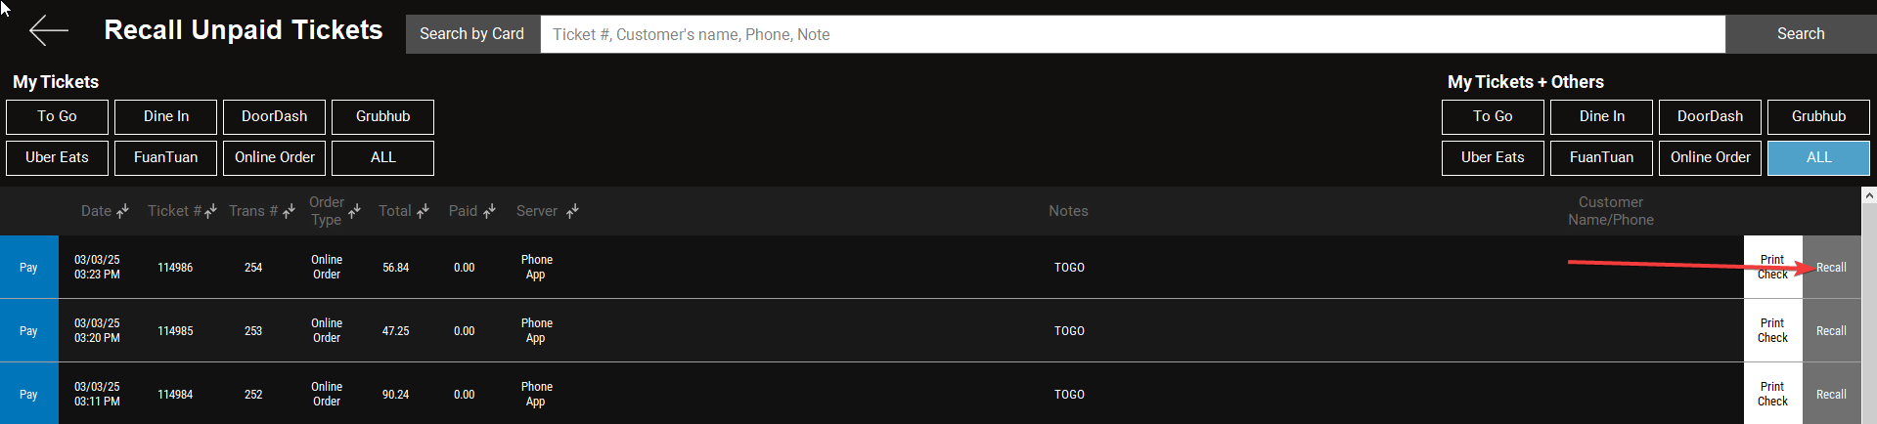Filter My Tickets by To Go
This screenshot has height=424, width=1877.
[x=57, y=116]
